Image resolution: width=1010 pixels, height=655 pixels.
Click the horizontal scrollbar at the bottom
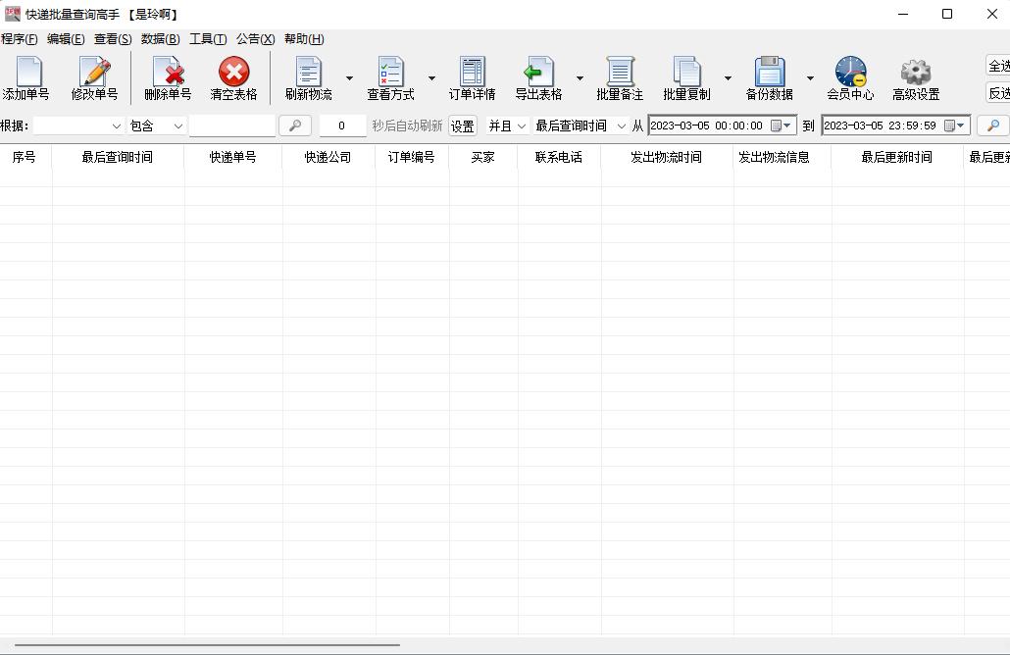coord(206,645)
